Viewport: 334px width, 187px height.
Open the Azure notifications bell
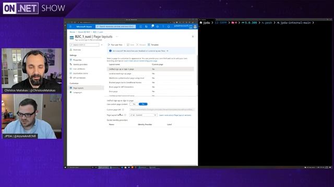coord(152,26)
